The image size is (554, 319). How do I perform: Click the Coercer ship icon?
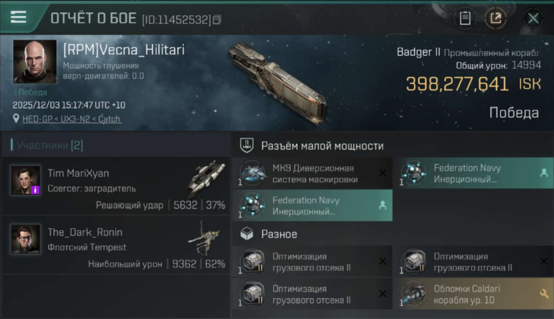(x=205, y=178)
